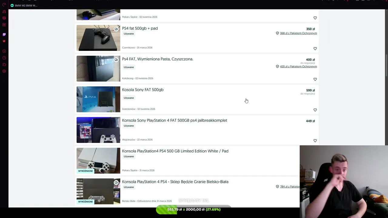
Task: Click shield icon beside 784 zł Pakiet
Action: coord(277,187)
